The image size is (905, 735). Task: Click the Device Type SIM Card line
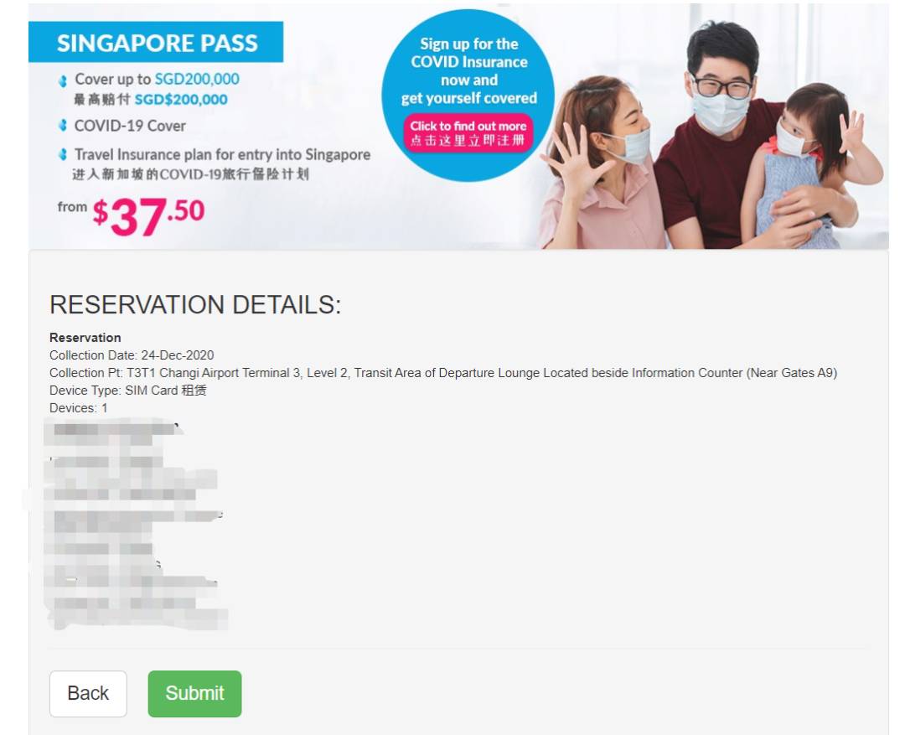click(x=128, y=391)
